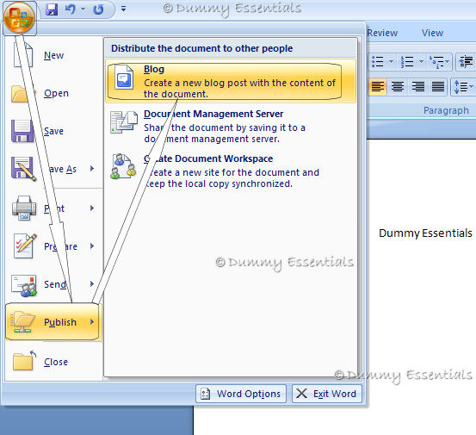Toggle Justify alignment

[x=438, y=87]
